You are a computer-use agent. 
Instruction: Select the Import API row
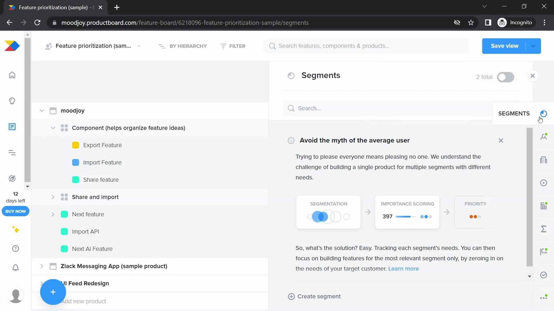pos(150,232)
